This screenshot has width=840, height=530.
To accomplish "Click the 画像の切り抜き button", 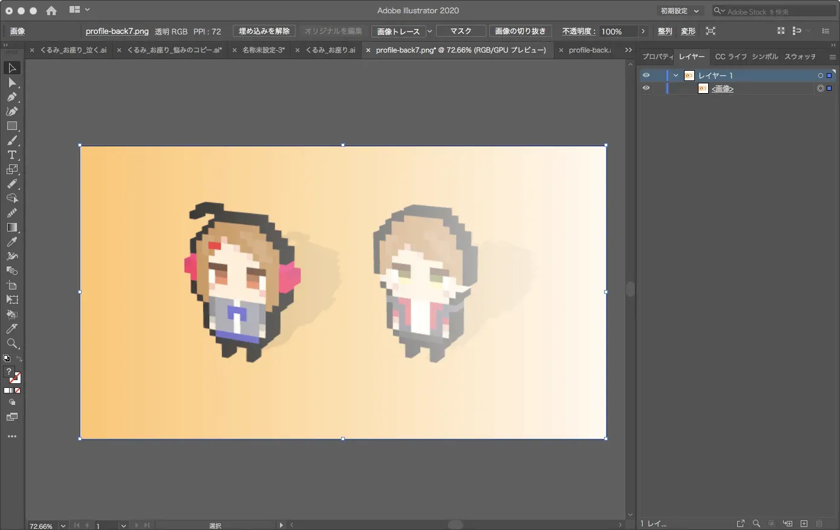I will [x=520, y=31].
